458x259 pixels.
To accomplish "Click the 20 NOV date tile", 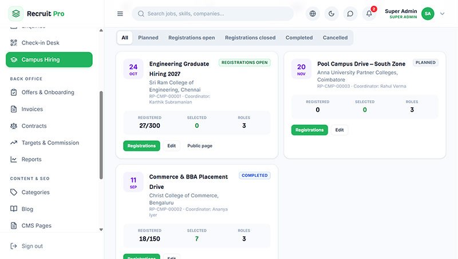I will point(301,69).
